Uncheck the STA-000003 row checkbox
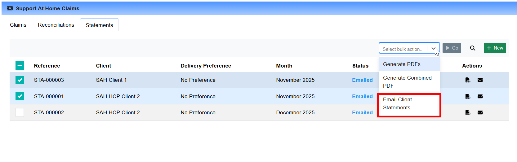 (x=20, y=80)
